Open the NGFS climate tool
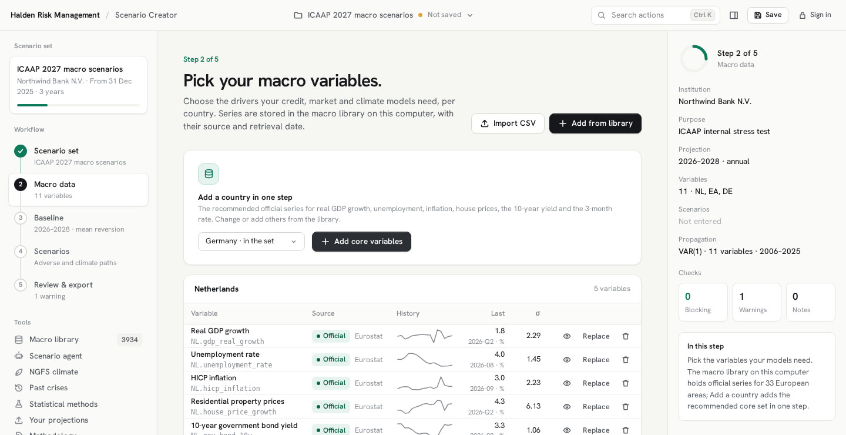Screen dimensions: 846x435 (x=78, y=372)
